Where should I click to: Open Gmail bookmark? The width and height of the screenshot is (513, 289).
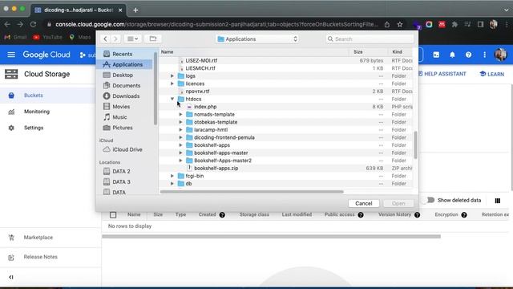pyautogui.click(x=15, y=37)
